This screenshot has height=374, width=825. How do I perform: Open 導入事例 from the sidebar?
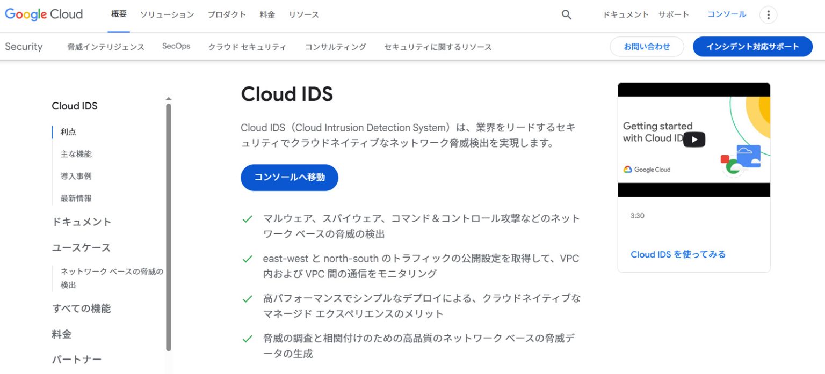75,176
